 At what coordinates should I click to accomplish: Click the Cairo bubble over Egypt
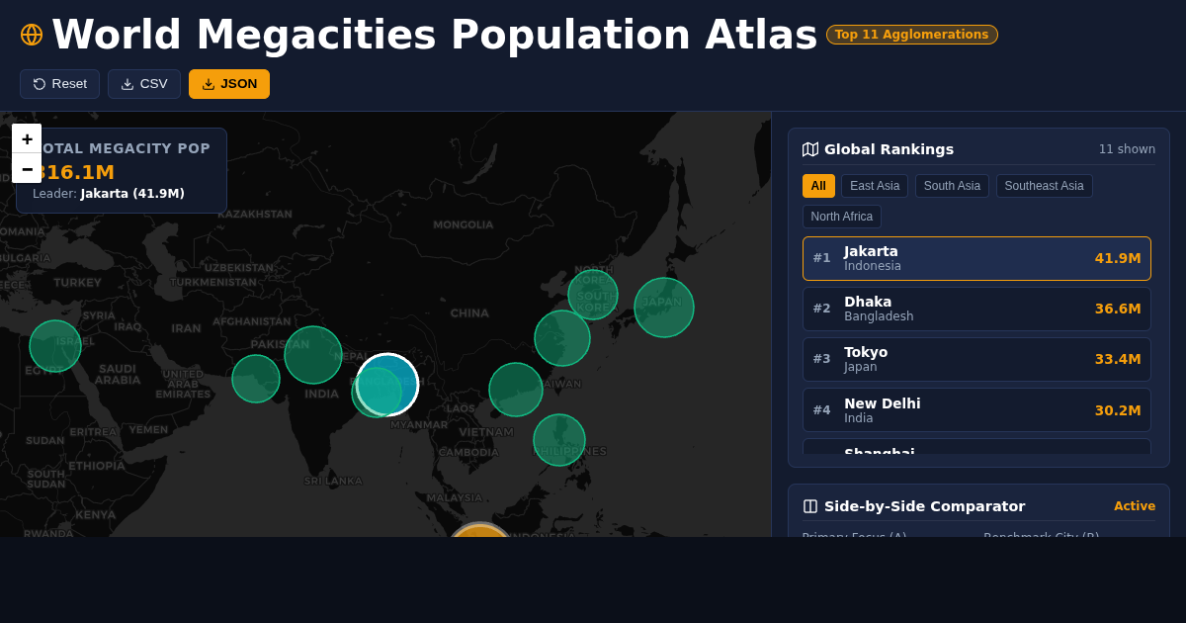[55, 346]
